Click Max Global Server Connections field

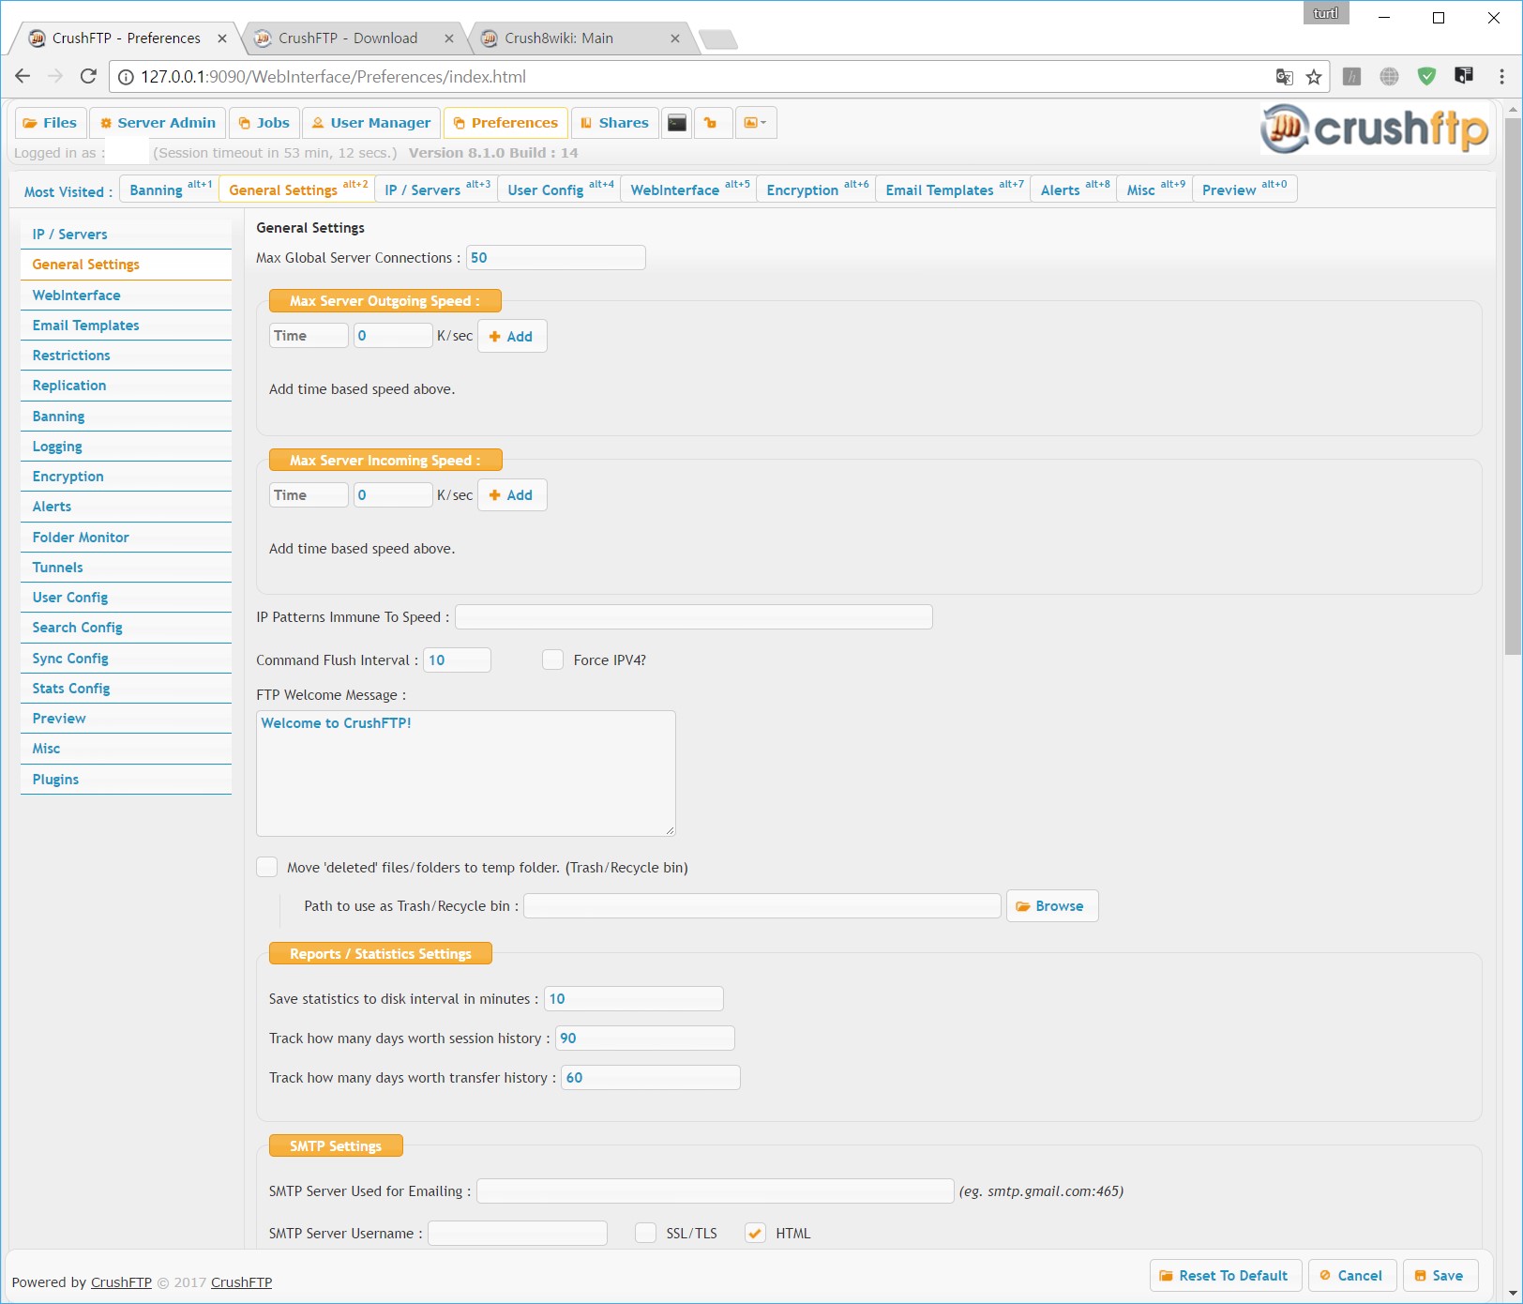point(555,258)
